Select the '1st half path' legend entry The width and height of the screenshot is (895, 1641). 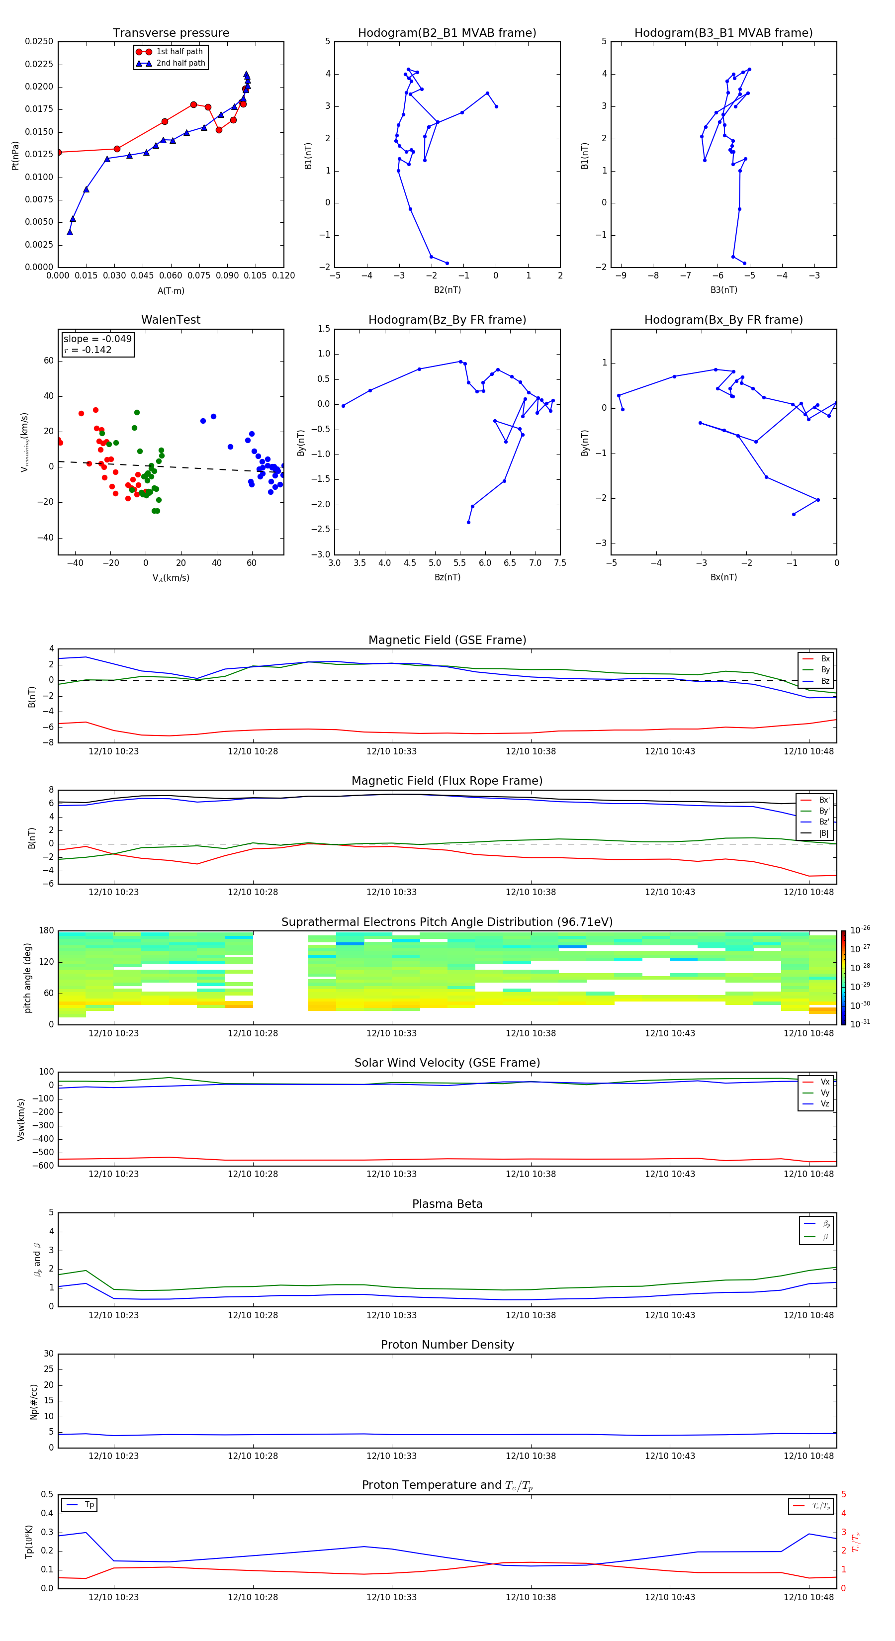[x=170, y=52]
